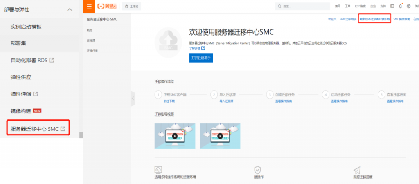Click 支持 in top bar
The image size is (419, 184).
(383, 6)
